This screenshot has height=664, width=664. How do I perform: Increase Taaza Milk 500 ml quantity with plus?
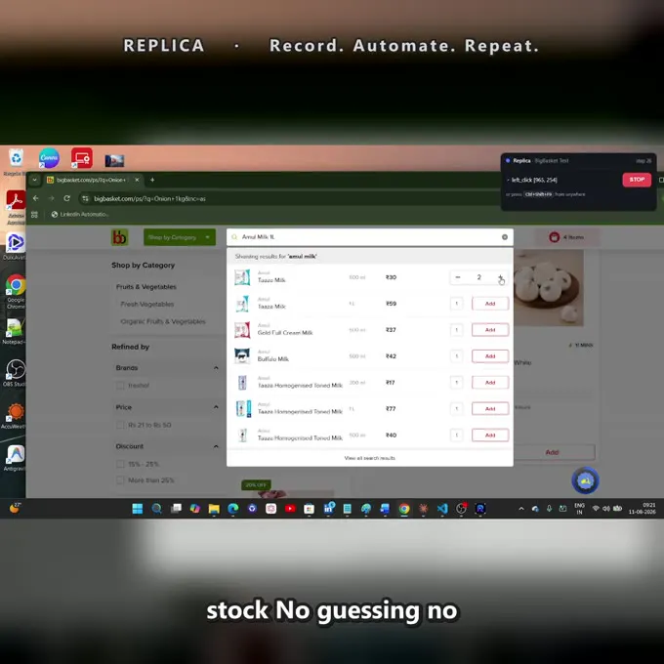[500, 277]
